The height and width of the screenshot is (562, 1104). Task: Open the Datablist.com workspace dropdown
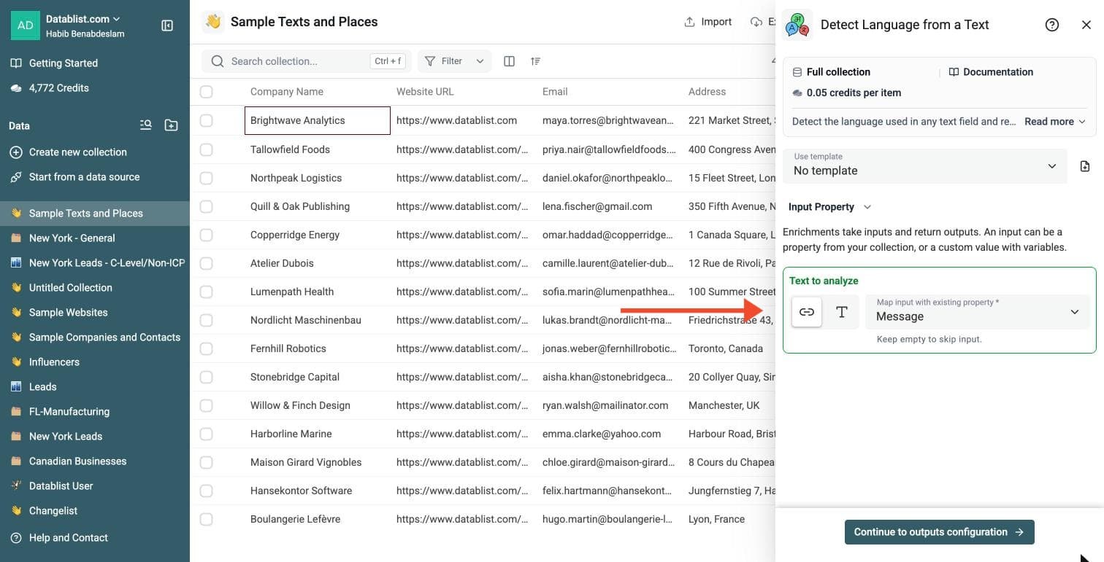click(x=83, y=19)
